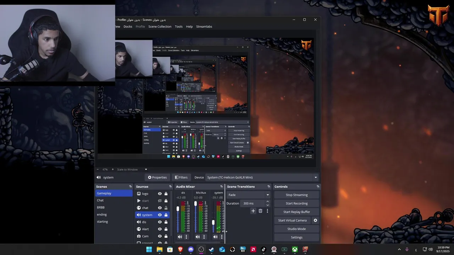Toggle visibility of system source
The image size is (454, 255).
[160, 215]
